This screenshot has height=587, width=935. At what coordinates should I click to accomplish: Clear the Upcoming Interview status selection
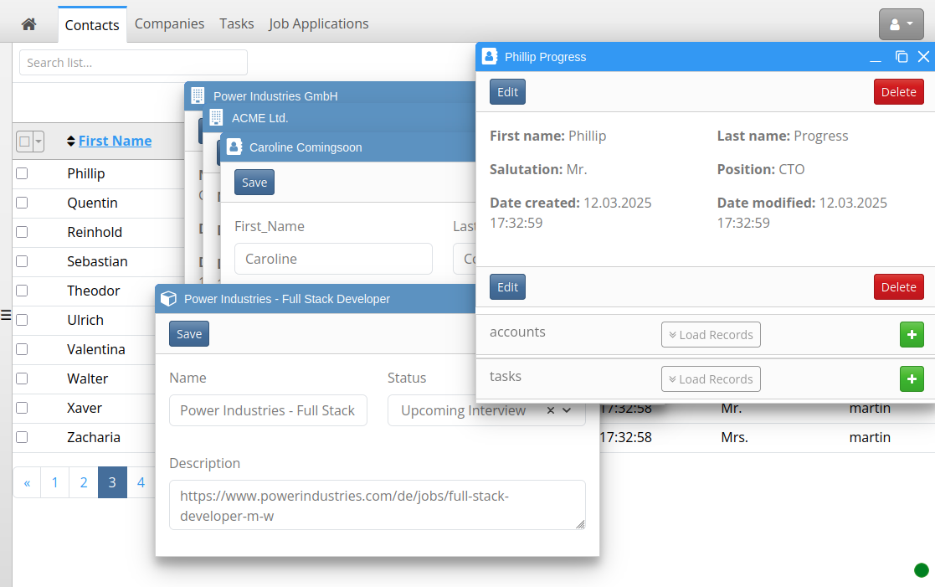(550, 410)
